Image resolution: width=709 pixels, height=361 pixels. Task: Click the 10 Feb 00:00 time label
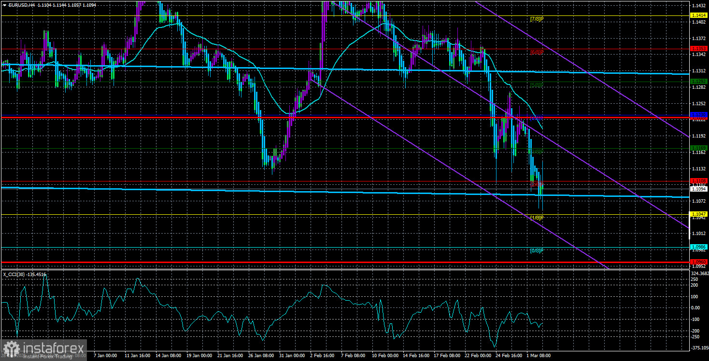pos(385,355)
